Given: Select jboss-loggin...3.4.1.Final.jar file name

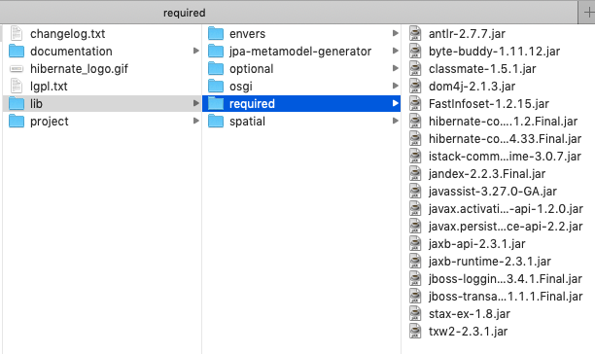Looking at the screenshot, I should point(506,279).
